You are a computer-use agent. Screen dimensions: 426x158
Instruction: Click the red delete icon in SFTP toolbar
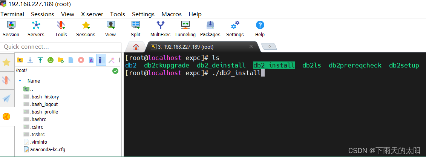coord(81,60)
